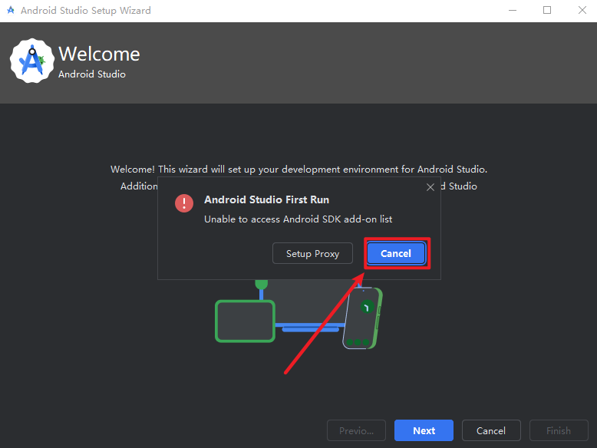Click the wizard's bottom Cancel button
Viewport: 597px width, 448px height.
(490, 430)
